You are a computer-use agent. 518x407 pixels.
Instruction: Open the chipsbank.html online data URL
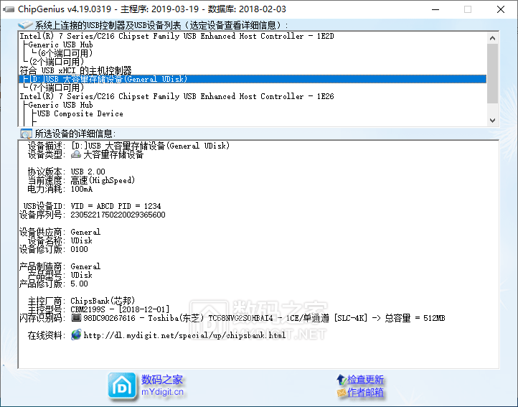click(184, 335)
